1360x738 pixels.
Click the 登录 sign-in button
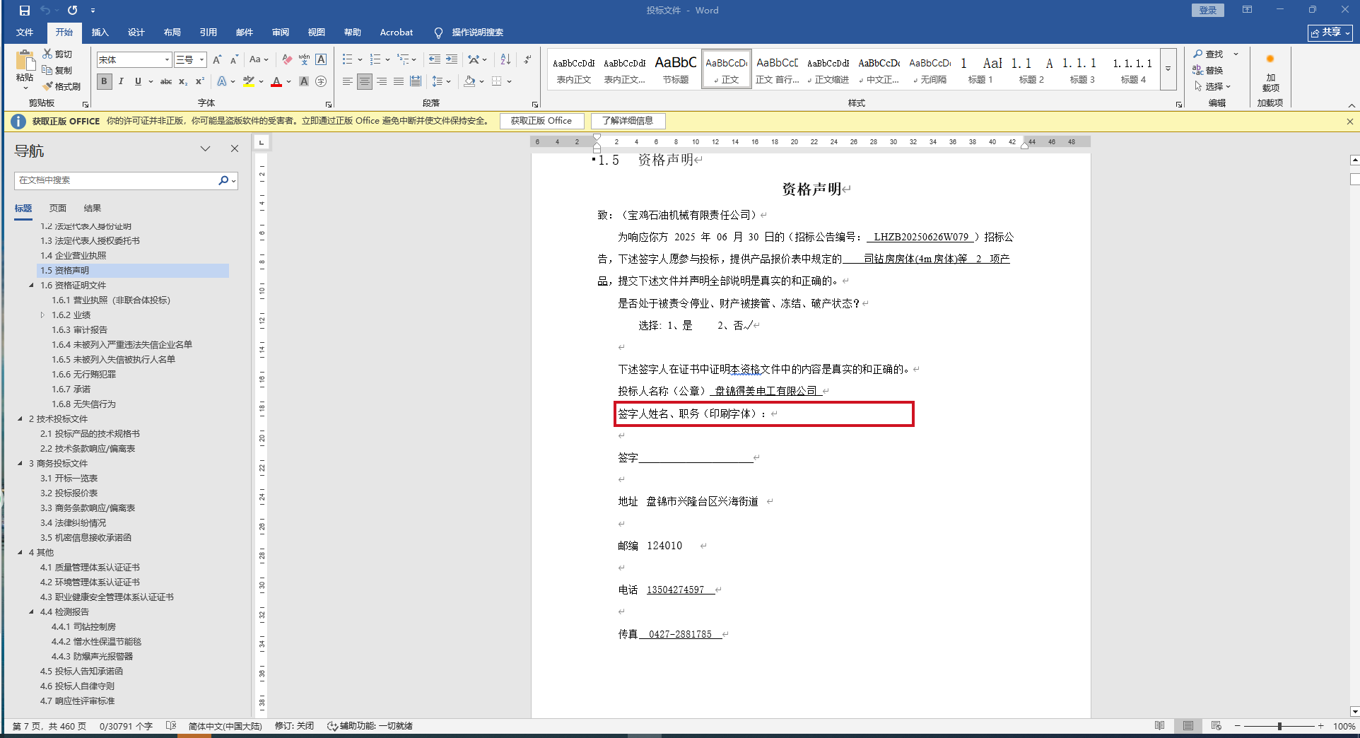pyautogui.click(x=1207, y=11)
